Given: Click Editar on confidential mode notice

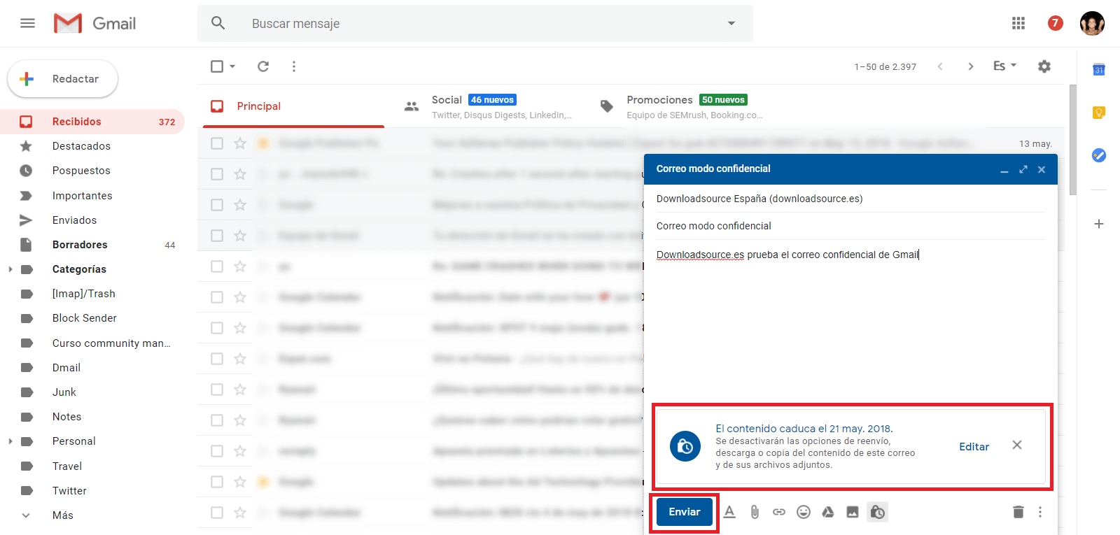Looking at the screenshot, I should point(974,446).
